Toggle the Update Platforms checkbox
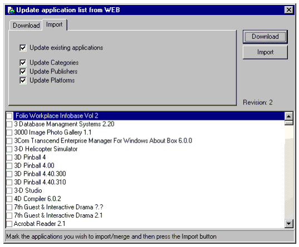Viewport: 299px width, 247px height. 23,80
